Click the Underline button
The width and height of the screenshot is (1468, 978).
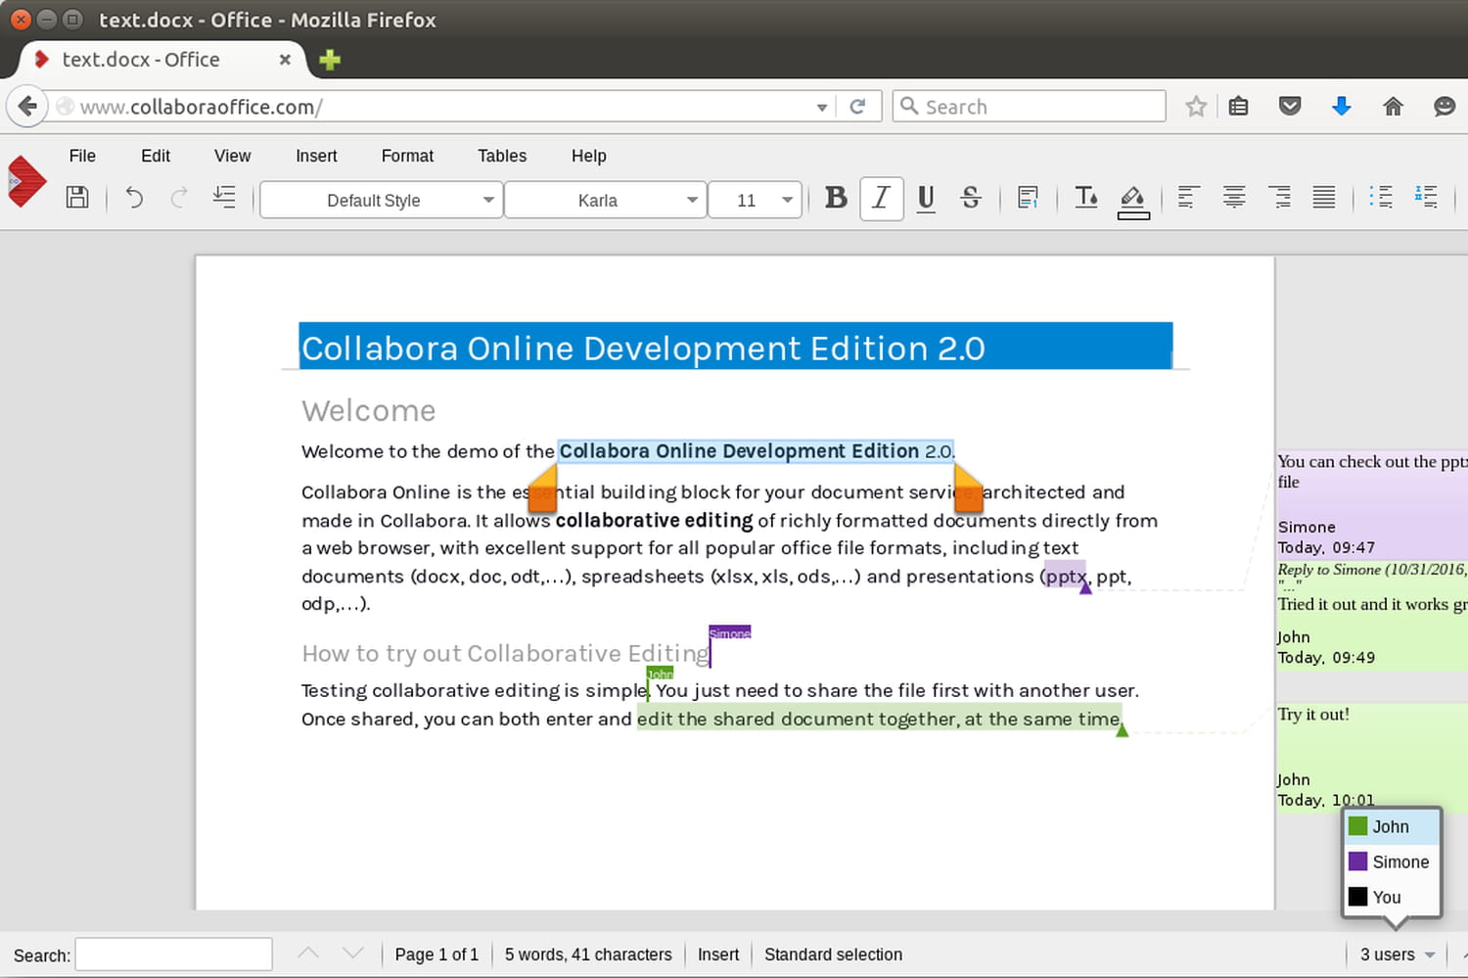click(x=926, y=199)
